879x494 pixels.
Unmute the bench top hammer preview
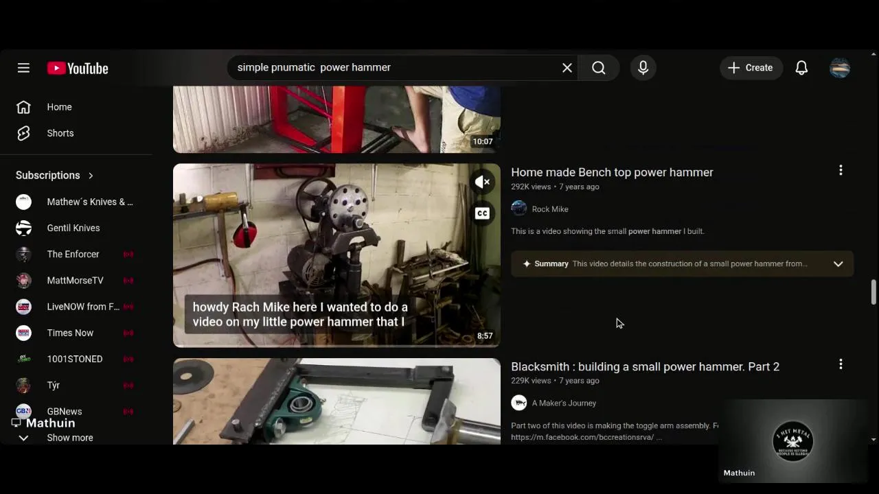pos(483,182)
